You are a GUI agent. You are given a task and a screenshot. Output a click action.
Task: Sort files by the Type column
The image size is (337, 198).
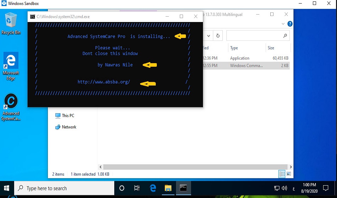coord(234,48)
